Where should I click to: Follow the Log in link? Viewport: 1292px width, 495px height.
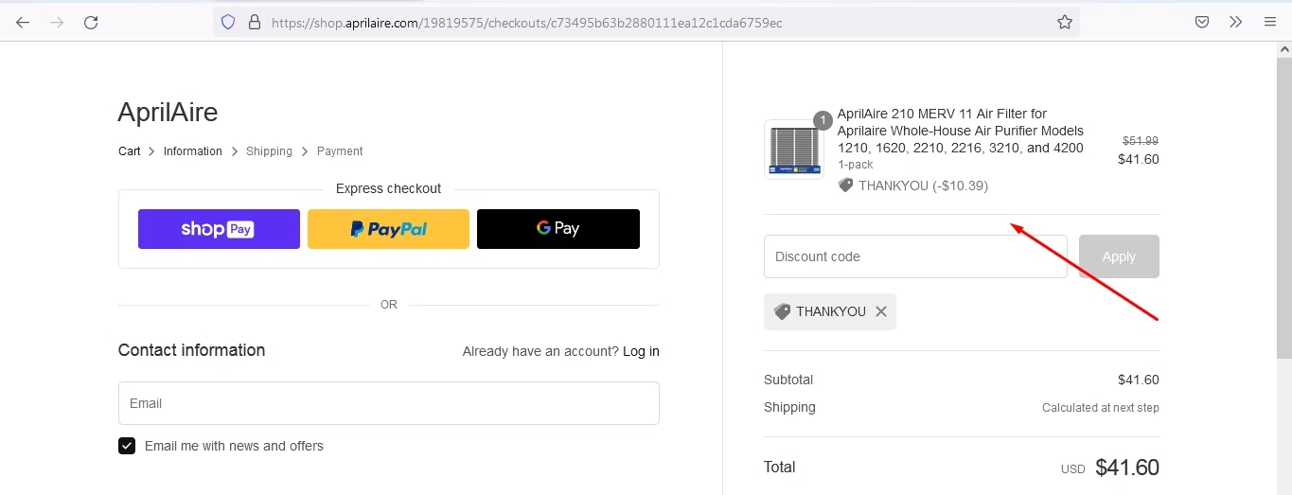641,351
